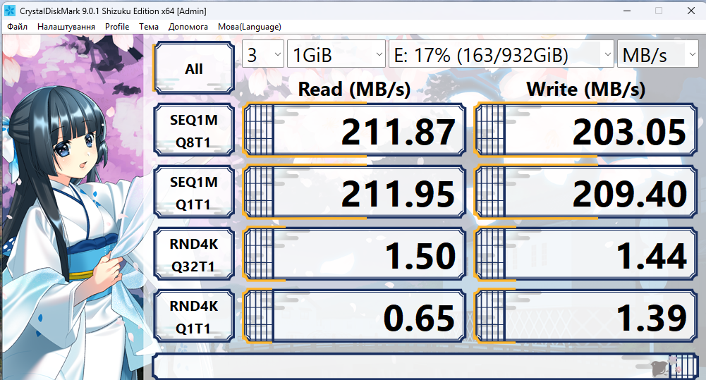This screenshot has width=706, height=380.
Task: Click the Read (MB/s) column header
Action: (354, 89)
